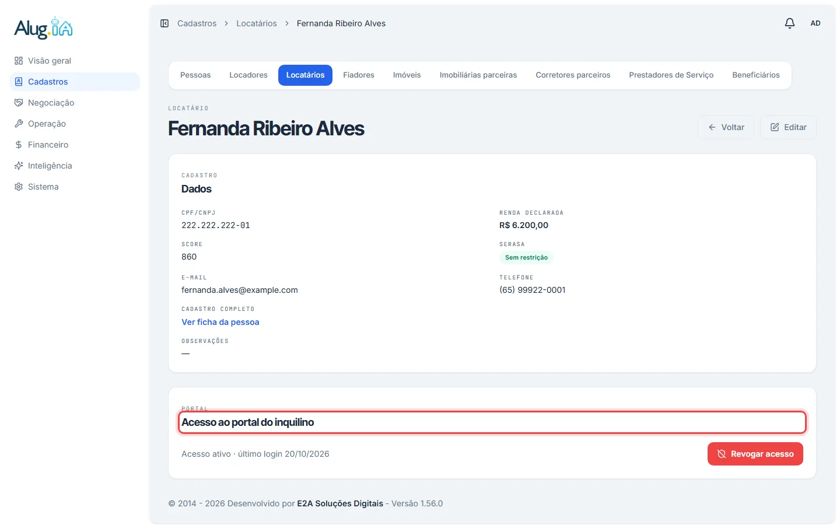Click the Fernanda Ribeiro Alves page title

click(x=266, y=128)
